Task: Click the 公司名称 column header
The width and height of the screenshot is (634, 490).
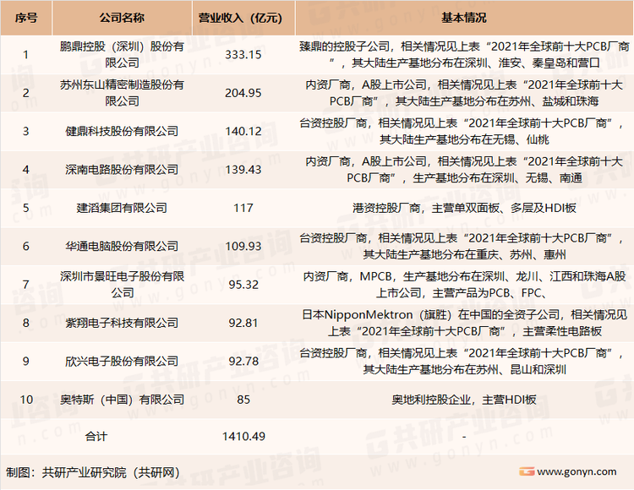Action: tap(122, 18)
